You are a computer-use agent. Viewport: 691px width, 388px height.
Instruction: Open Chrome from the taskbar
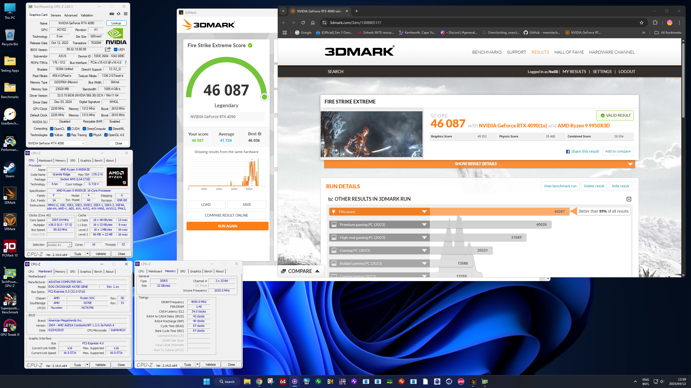pyautogui.click(x=259, y=382)
